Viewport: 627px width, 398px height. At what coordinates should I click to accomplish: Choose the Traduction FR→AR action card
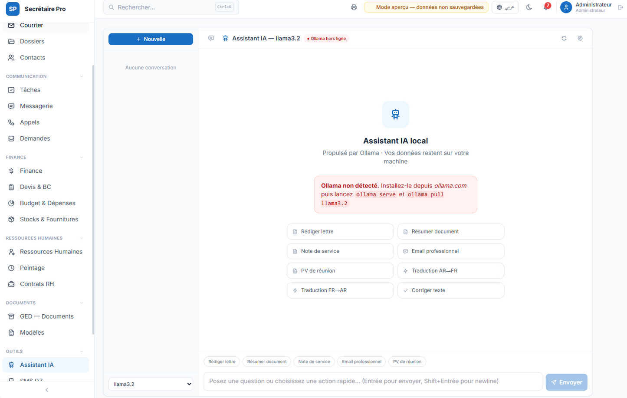tap(340, 290)
